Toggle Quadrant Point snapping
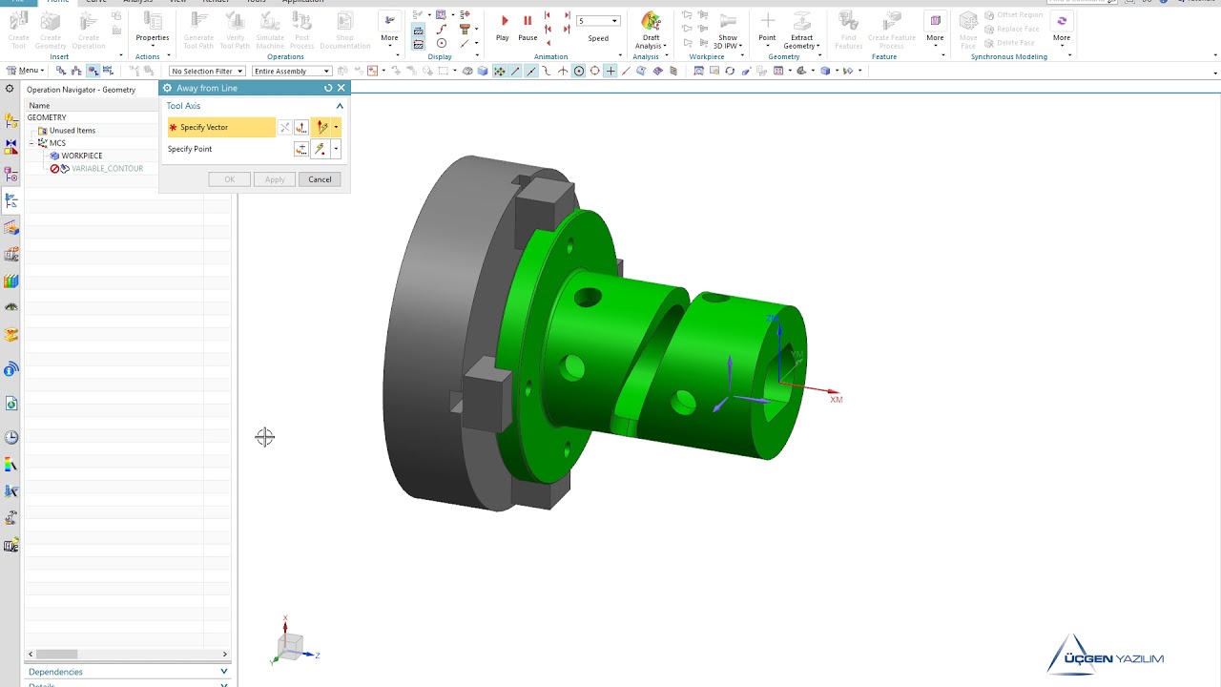The height and width of the screenshot is (687, 1221). (595, 71)
